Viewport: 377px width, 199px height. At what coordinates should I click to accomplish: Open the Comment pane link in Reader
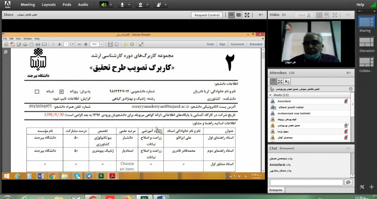tap(237, 44)
